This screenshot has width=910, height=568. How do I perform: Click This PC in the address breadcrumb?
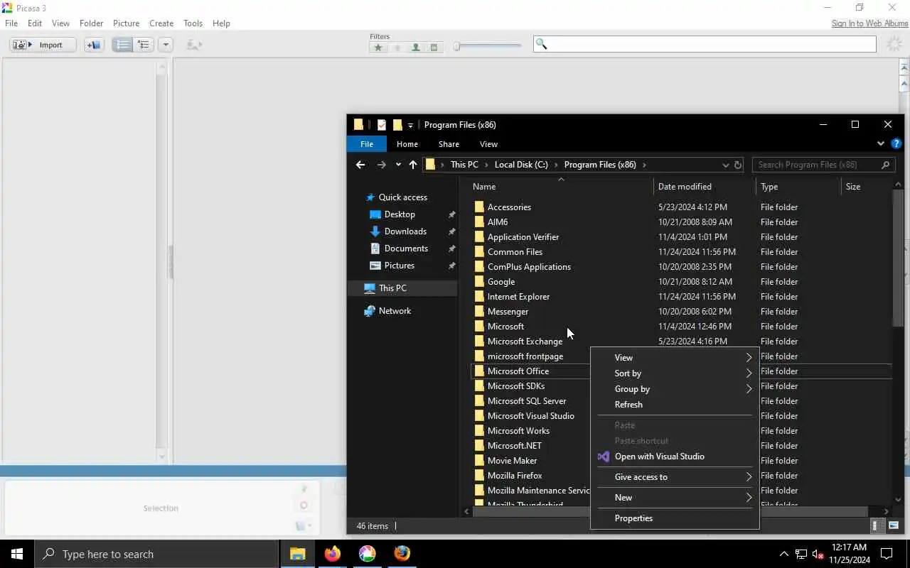click(464, 165)
